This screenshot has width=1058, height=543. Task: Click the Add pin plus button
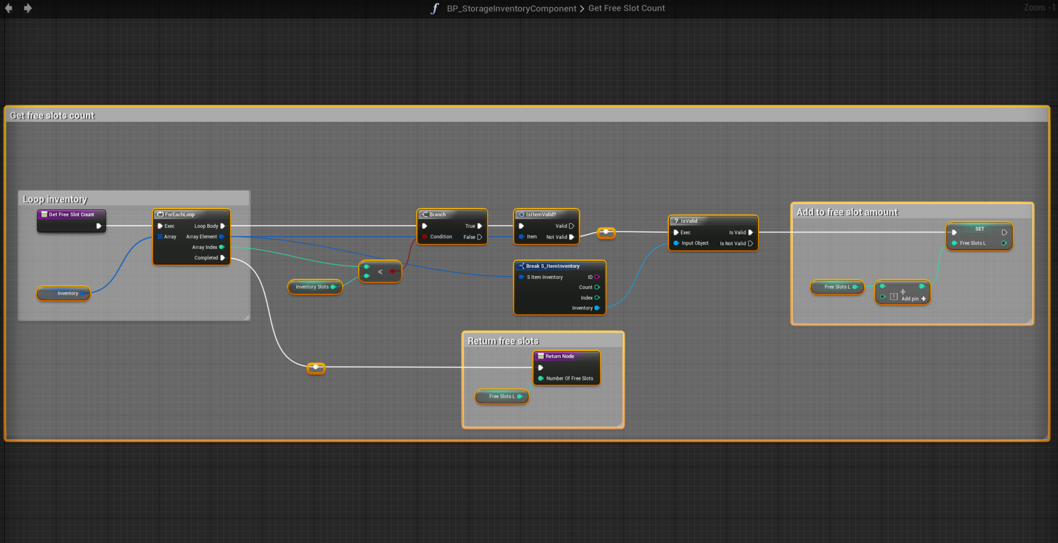click(x=923, y=298)
